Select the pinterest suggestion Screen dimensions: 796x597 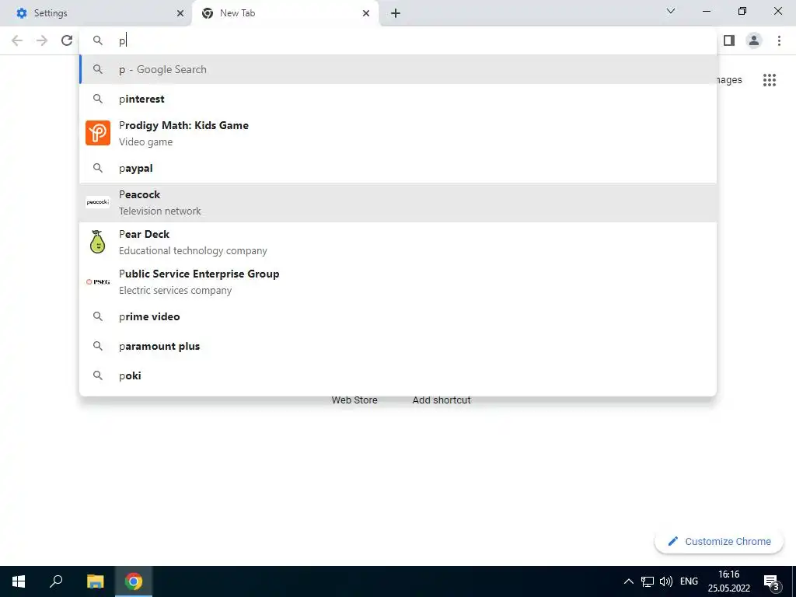398,99
